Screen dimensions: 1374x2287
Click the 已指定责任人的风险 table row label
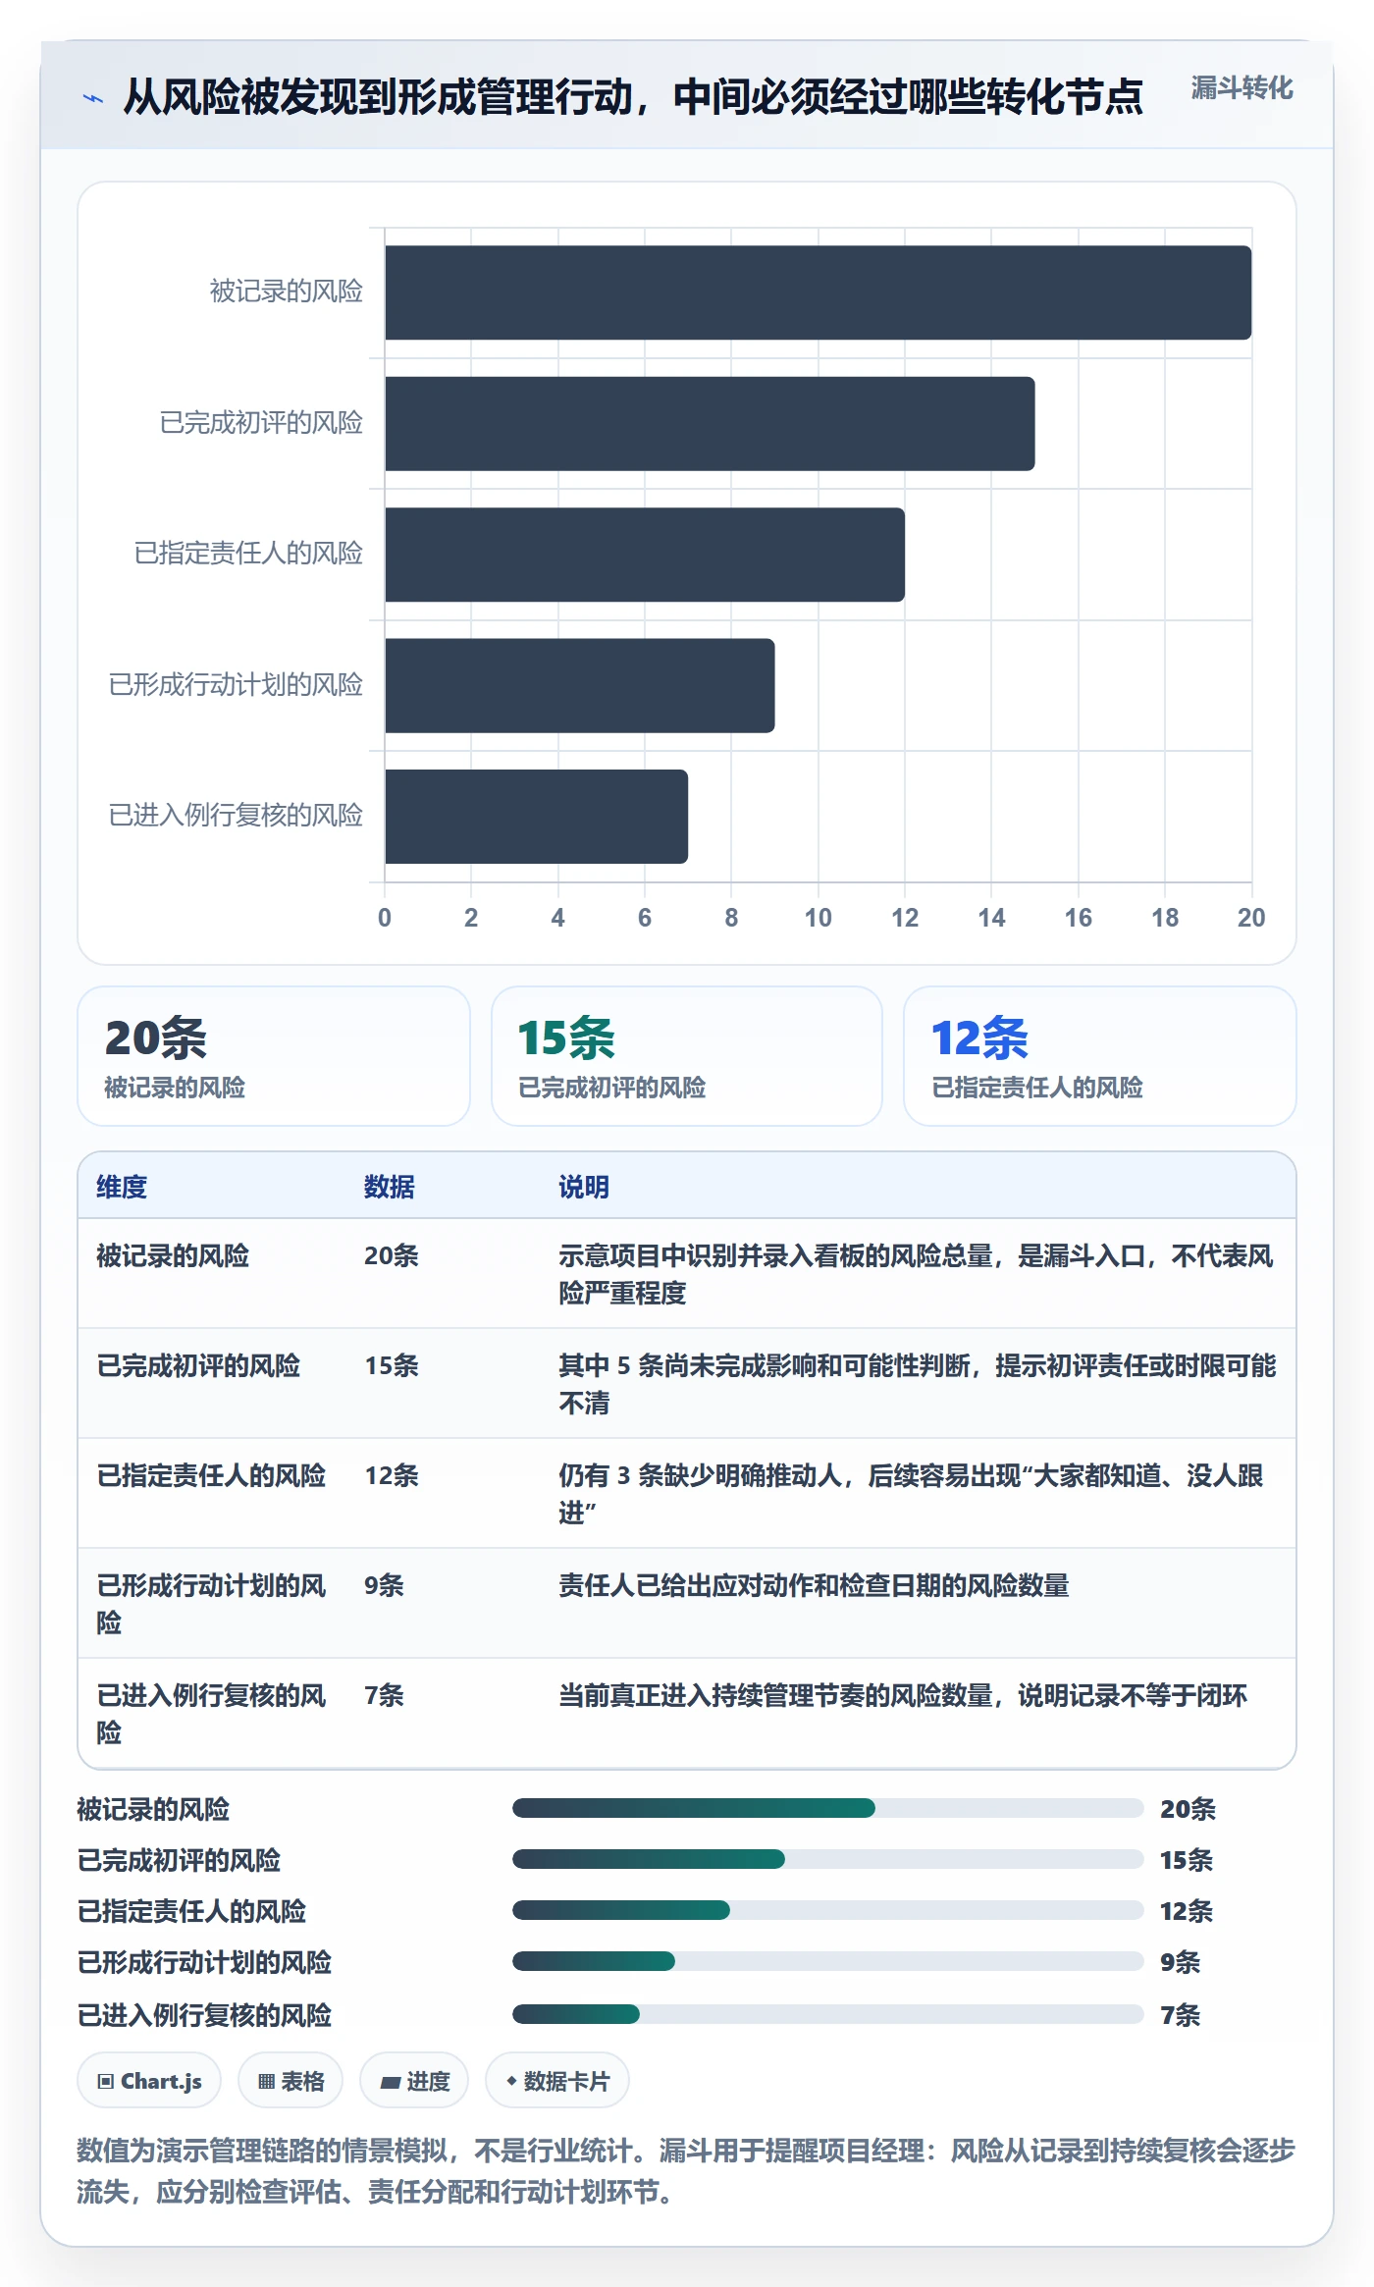tap(211, 1475)
